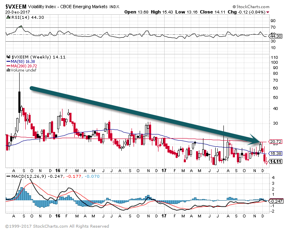Click the MA(50) 16.38 legend entry
The width and height of the screenshot is (290, 235).
pyautogui.click(x=21, y=62)
